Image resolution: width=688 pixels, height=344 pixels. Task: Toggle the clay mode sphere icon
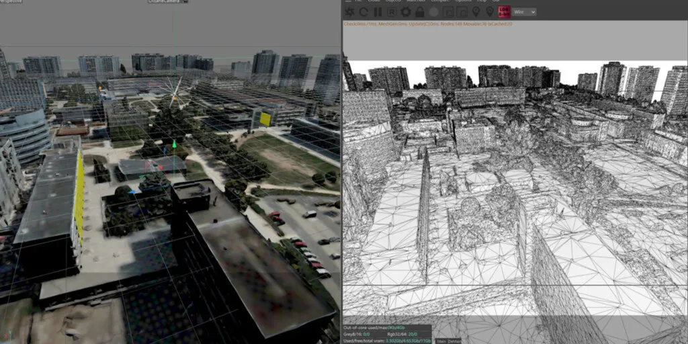coord(434,12)
